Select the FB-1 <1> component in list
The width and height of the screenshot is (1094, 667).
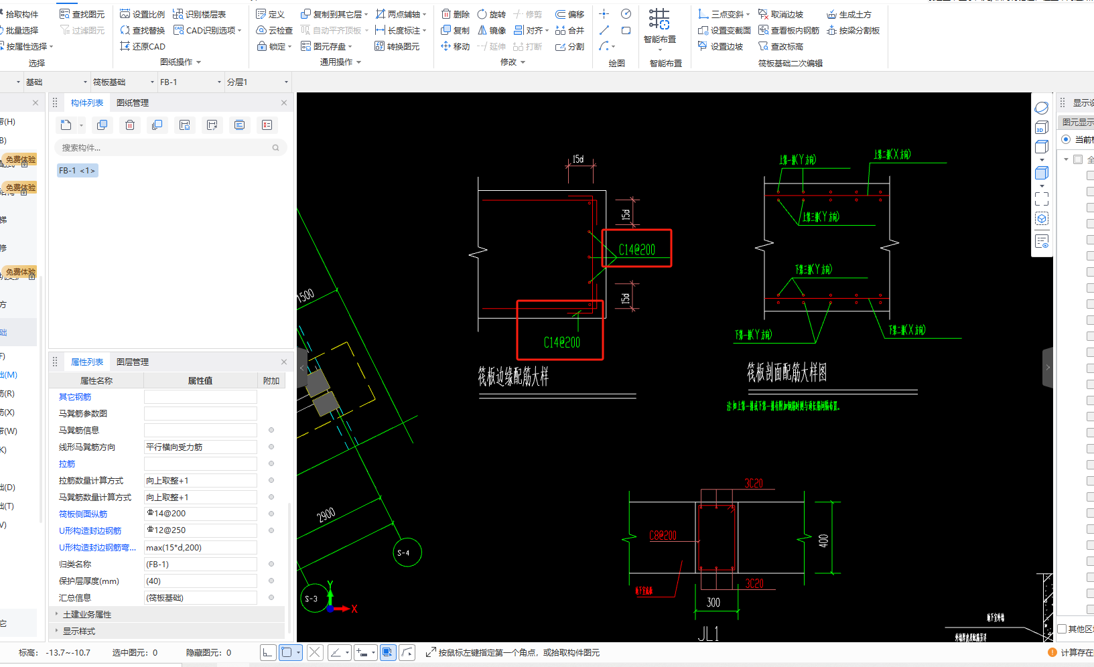(x=77, y=171)
